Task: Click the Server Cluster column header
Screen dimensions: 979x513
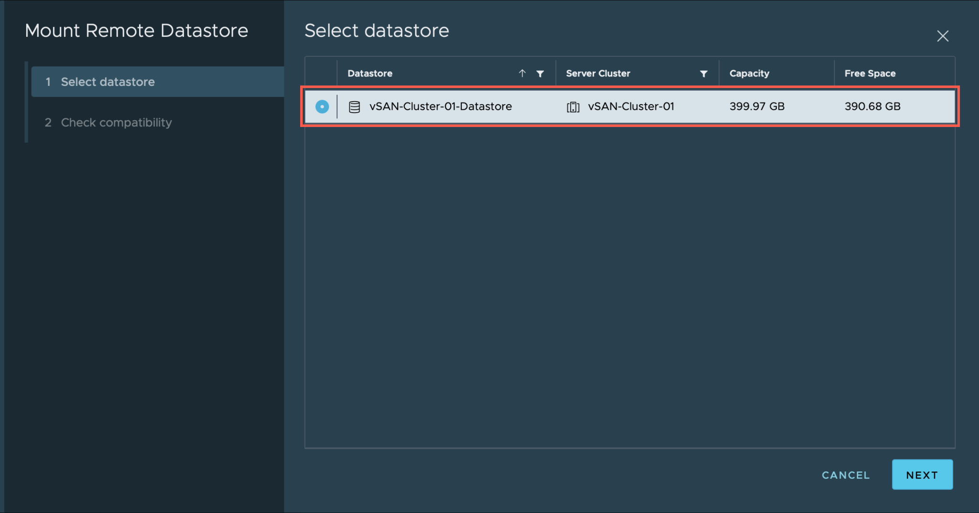Action: [x=598, y=73]
